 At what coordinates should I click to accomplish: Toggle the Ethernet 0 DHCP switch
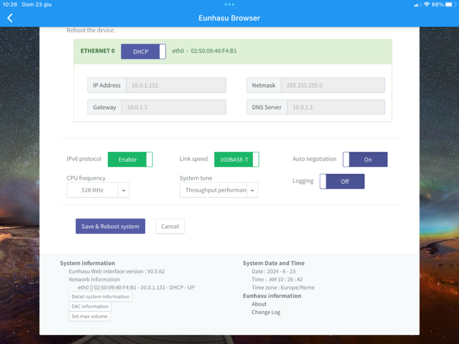(x=143, y=51)
